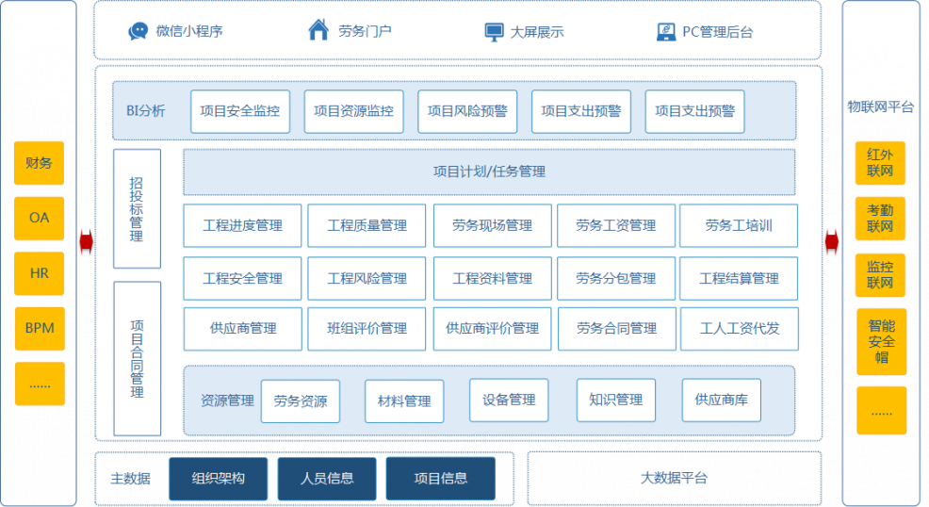This screenshot has height=507, width=929.
Task: Click the 项目计划/任务管理 bar
Action: tap(489, 172)
